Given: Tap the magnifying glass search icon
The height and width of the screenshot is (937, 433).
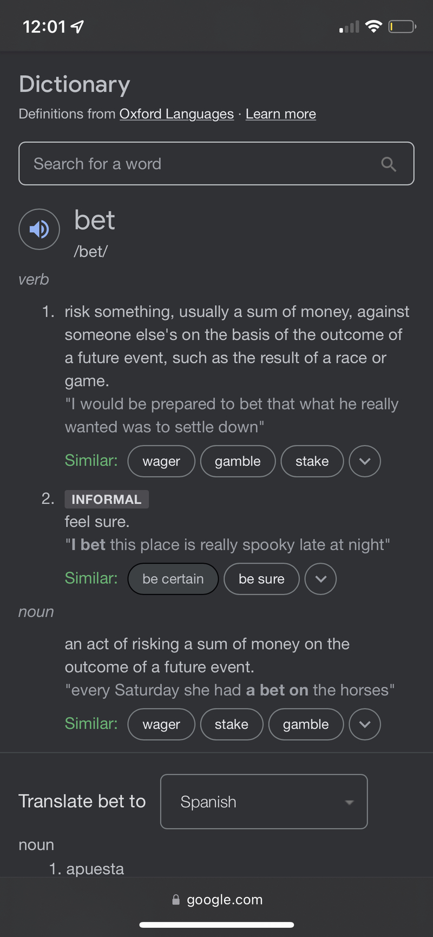Looking at the screenshot, I should click(x=389, y=164).
